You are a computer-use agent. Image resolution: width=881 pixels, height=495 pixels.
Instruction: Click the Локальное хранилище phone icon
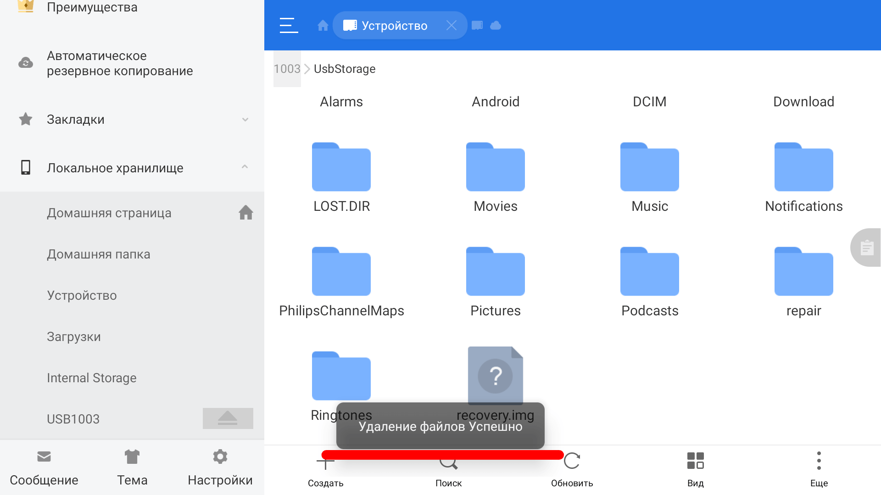point(26,167)
